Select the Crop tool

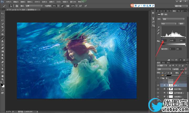pos(2,27)
